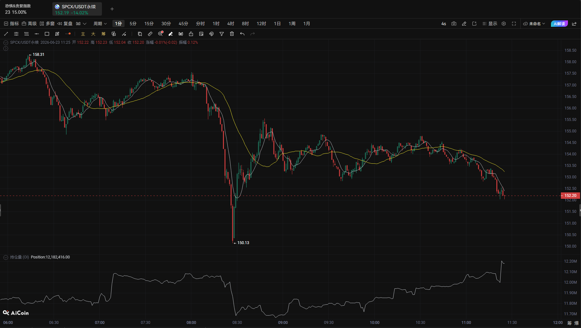Open the 指标 indicators panel
Screen dimensions: 581x328
11,24
